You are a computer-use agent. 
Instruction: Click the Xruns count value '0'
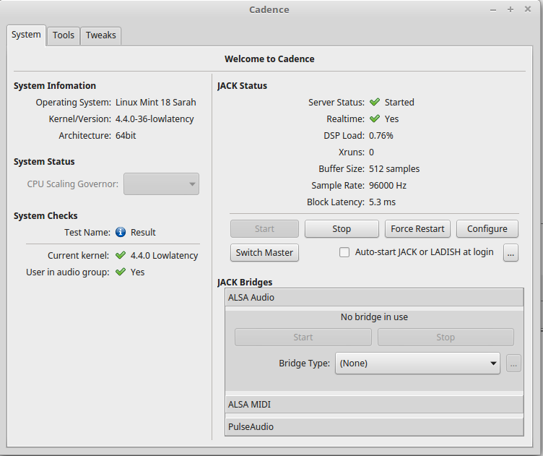pos(371,152)
